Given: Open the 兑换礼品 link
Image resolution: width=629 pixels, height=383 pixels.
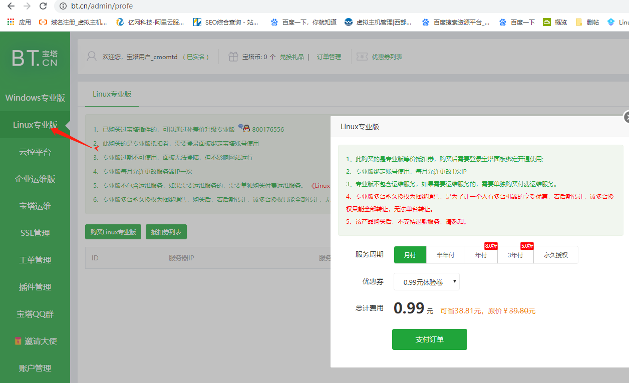Looking at the screenshot, I should pos(292,57).
